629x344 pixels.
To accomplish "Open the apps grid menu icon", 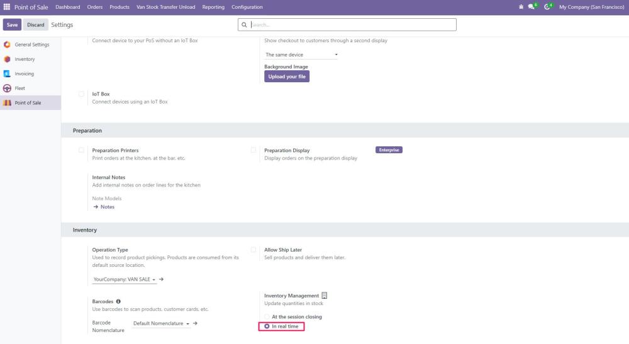I will pos(7,7).
